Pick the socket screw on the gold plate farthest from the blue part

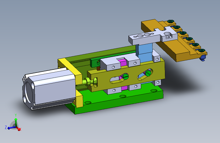point(171,21)
